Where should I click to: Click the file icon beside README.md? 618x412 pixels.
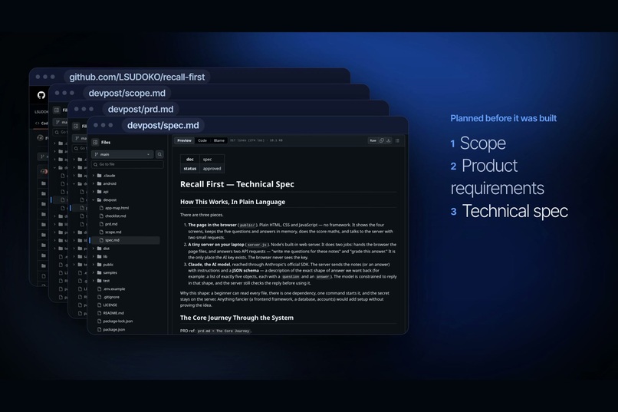(x=100, y=313)
